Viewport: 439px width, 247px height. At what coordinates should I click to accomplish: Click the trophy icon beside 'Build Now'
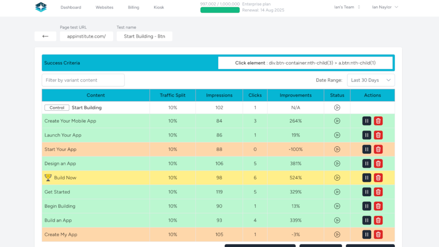click(48, 177)
